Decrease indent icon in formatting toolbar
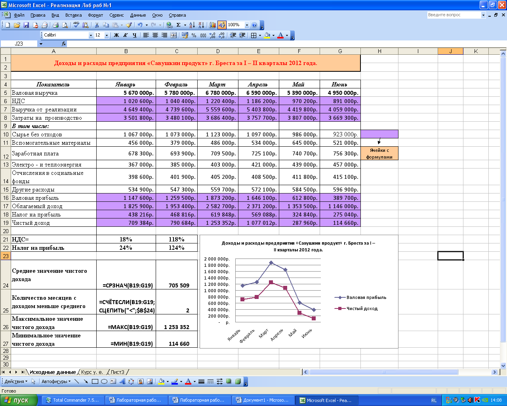507x406 pixels. 233,35
